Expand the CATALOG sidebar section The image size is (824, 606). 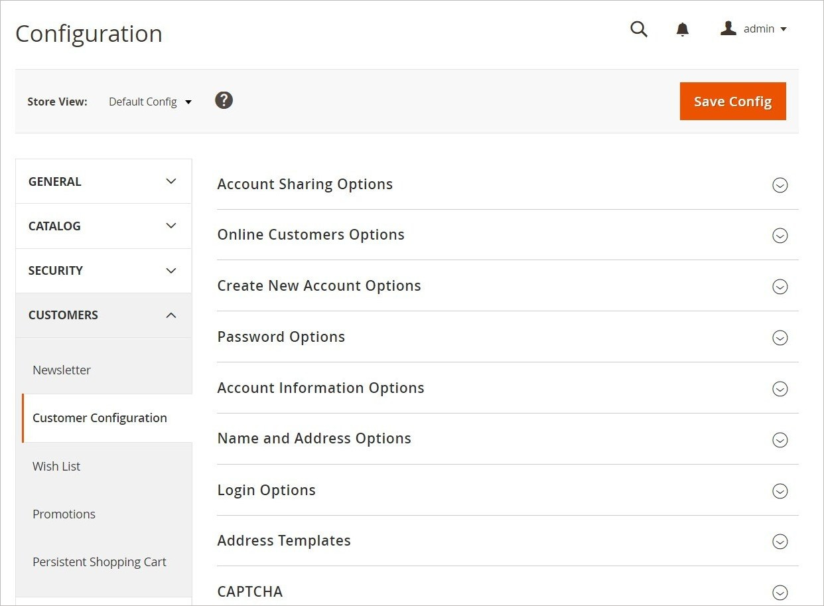pos(103,226)
